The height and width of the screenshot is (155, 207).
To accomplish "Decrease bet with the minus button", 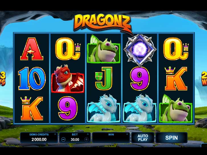I will pyautogui.click(x=63, y=139).
